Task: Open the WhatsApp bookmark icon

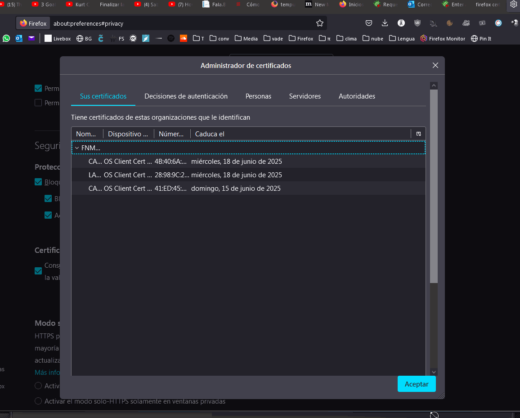Action: 6,39
